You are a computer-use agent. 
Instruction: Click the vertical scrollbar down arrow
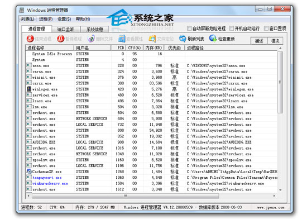(x=280, y=190)
